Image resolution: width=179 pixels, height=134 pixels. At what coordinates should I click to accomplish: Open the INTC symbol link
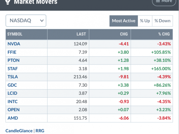tap(13, 102)
